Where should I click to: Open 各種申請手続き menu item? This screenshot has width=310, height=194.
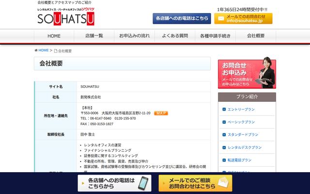point(215,36)
